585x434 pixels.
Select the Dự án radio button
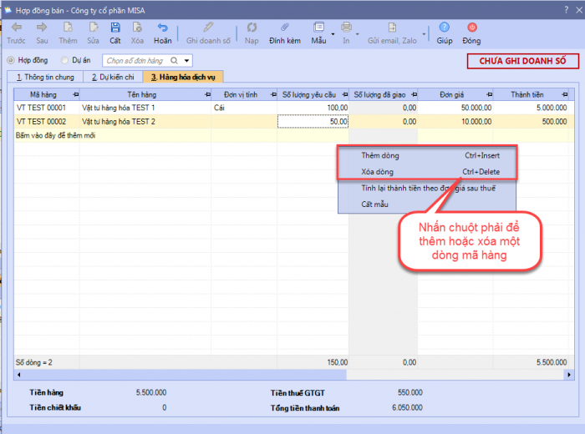(64, 60)
